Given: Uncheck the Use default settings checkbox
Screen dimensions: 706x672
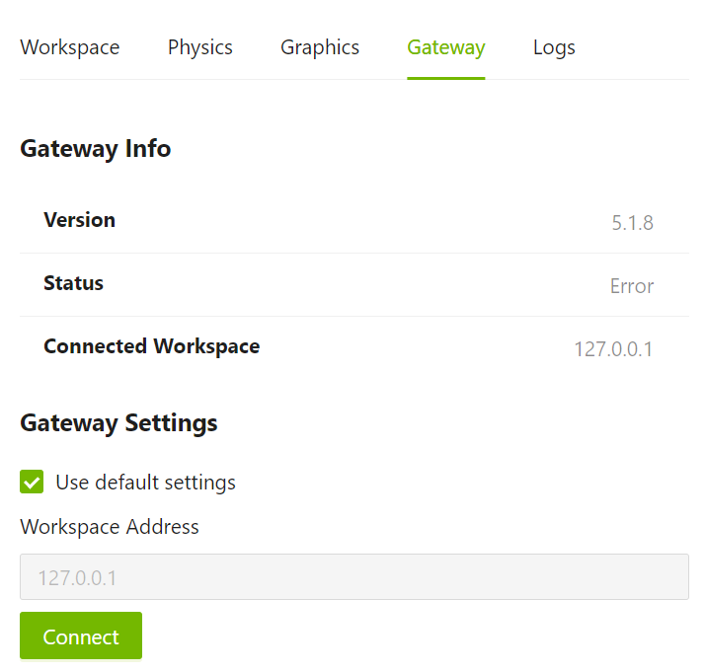Looking at the screenshot, I should coord(32,483).
